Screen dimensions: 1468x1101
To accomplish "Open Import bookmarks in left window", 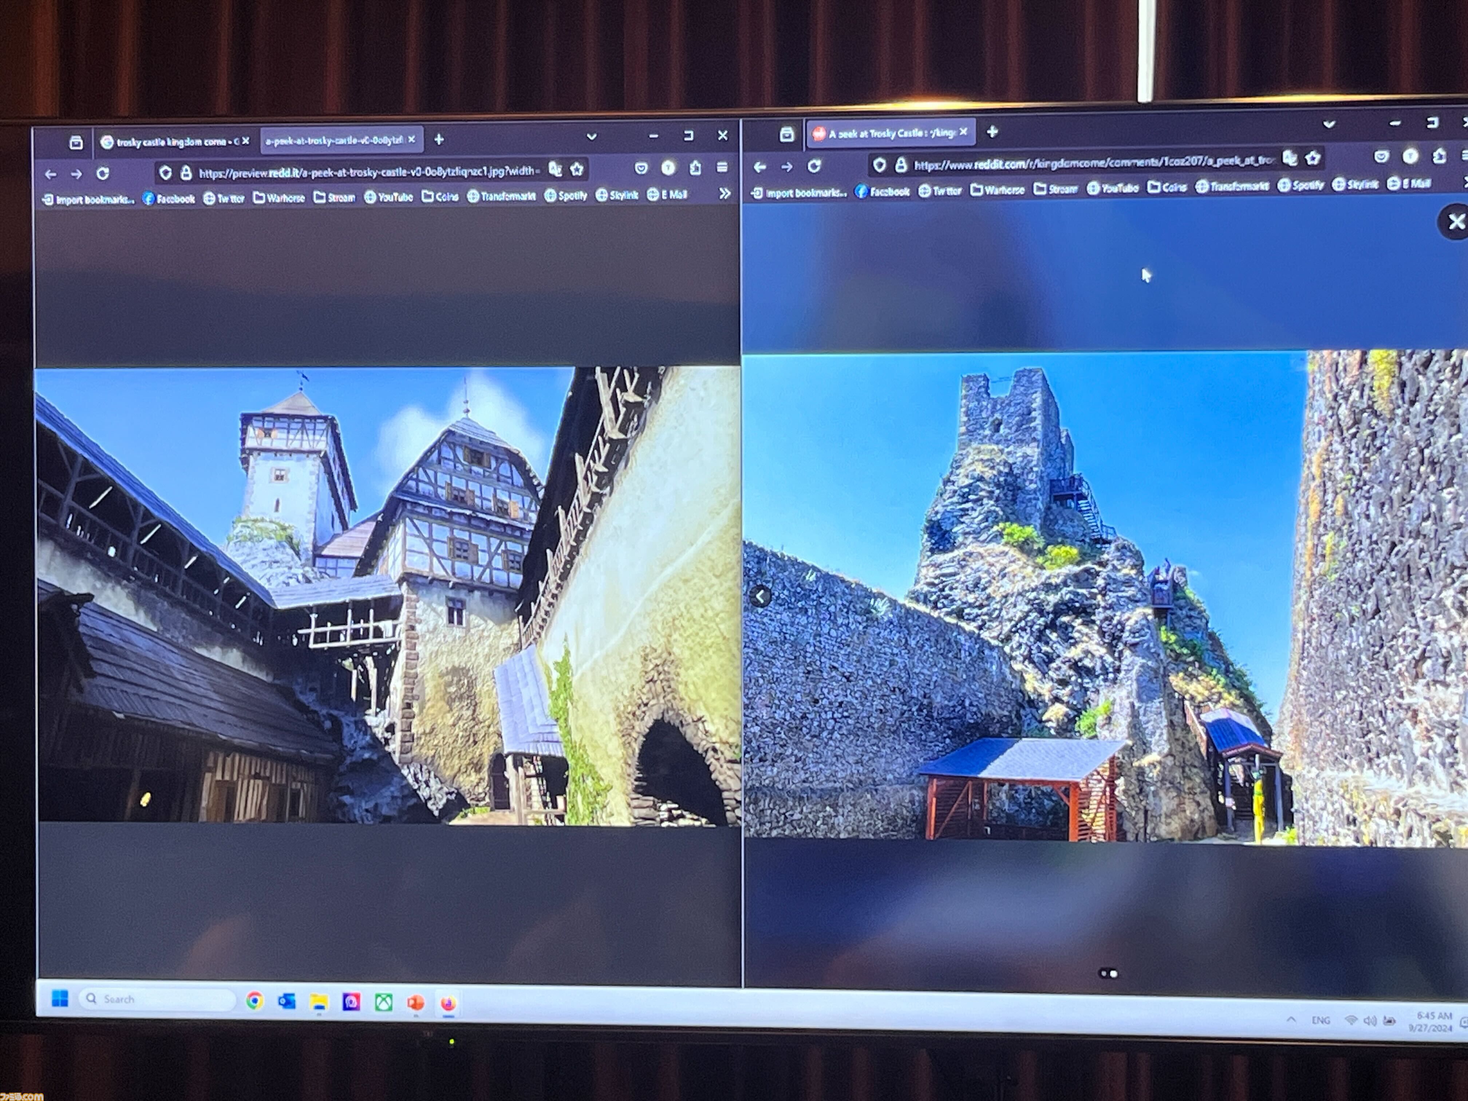I will click(88, 199).
